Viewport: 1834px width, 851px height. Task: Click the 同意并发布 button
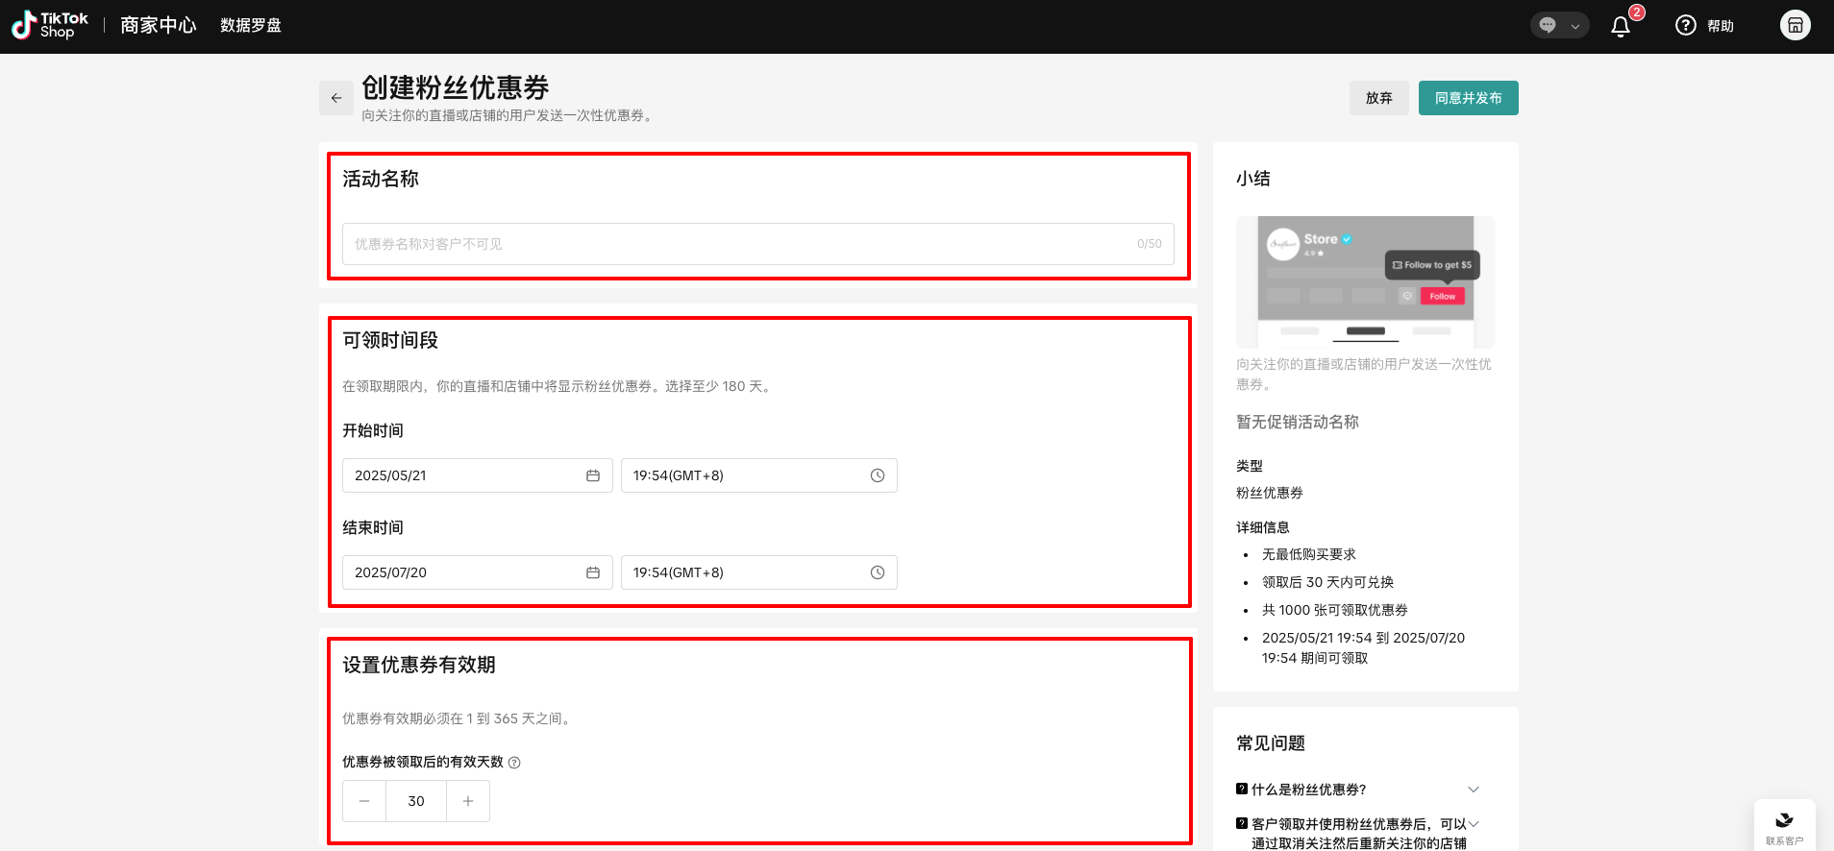tap(1468, 98)
